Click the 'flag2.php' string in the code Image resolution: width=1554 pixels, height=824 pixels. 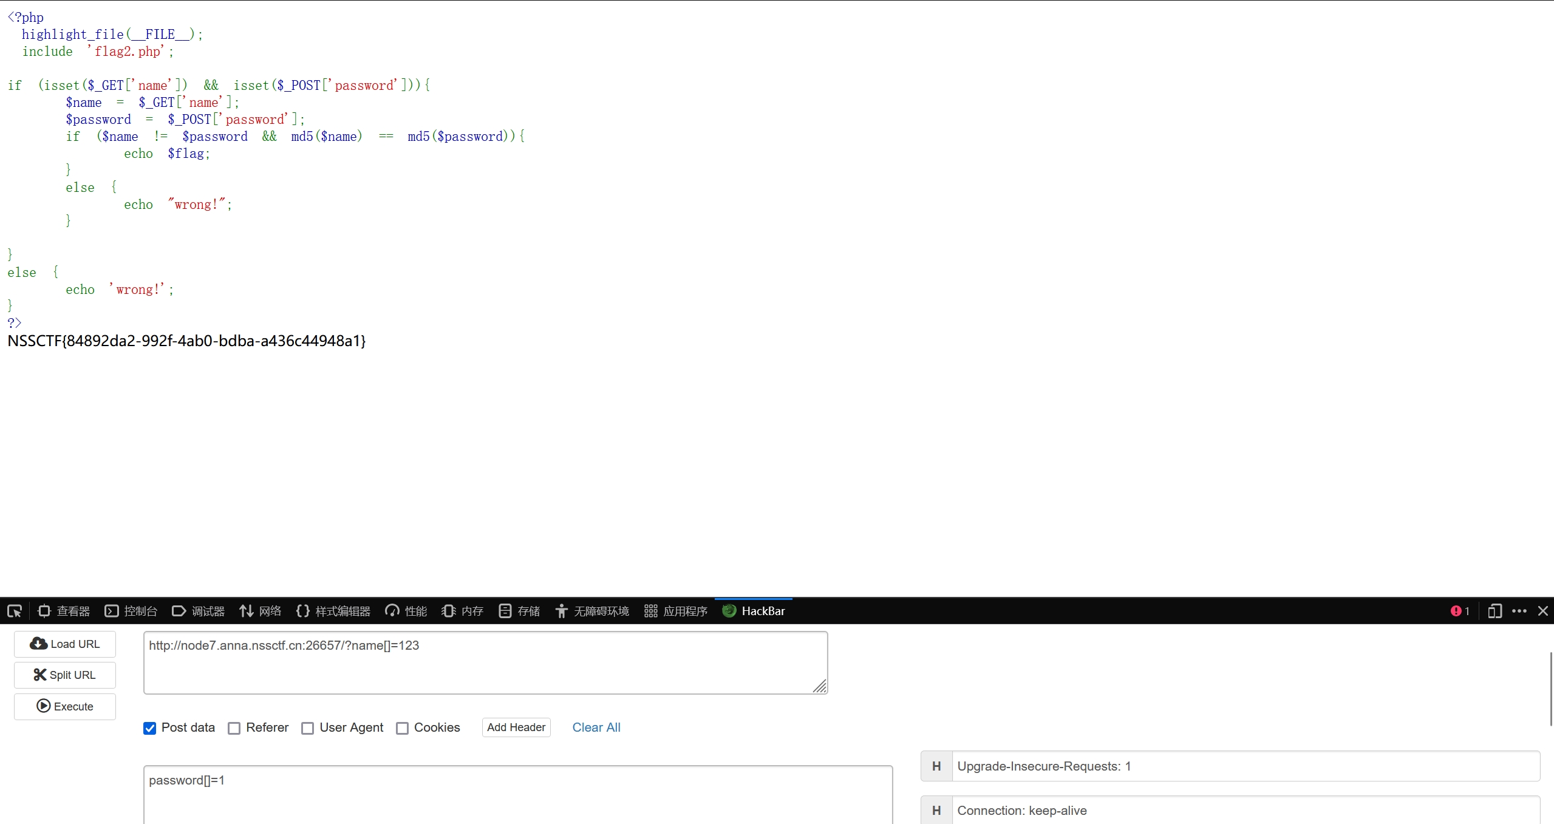click(126, 52)
